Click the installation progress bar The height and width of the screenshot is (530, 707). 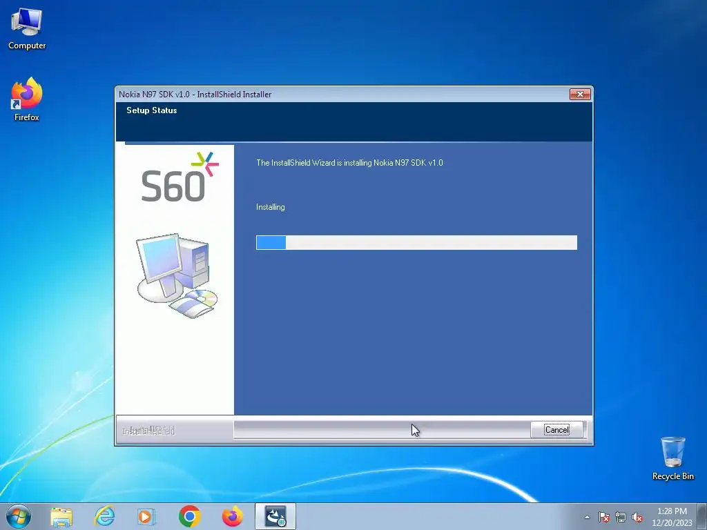point(416,242)
